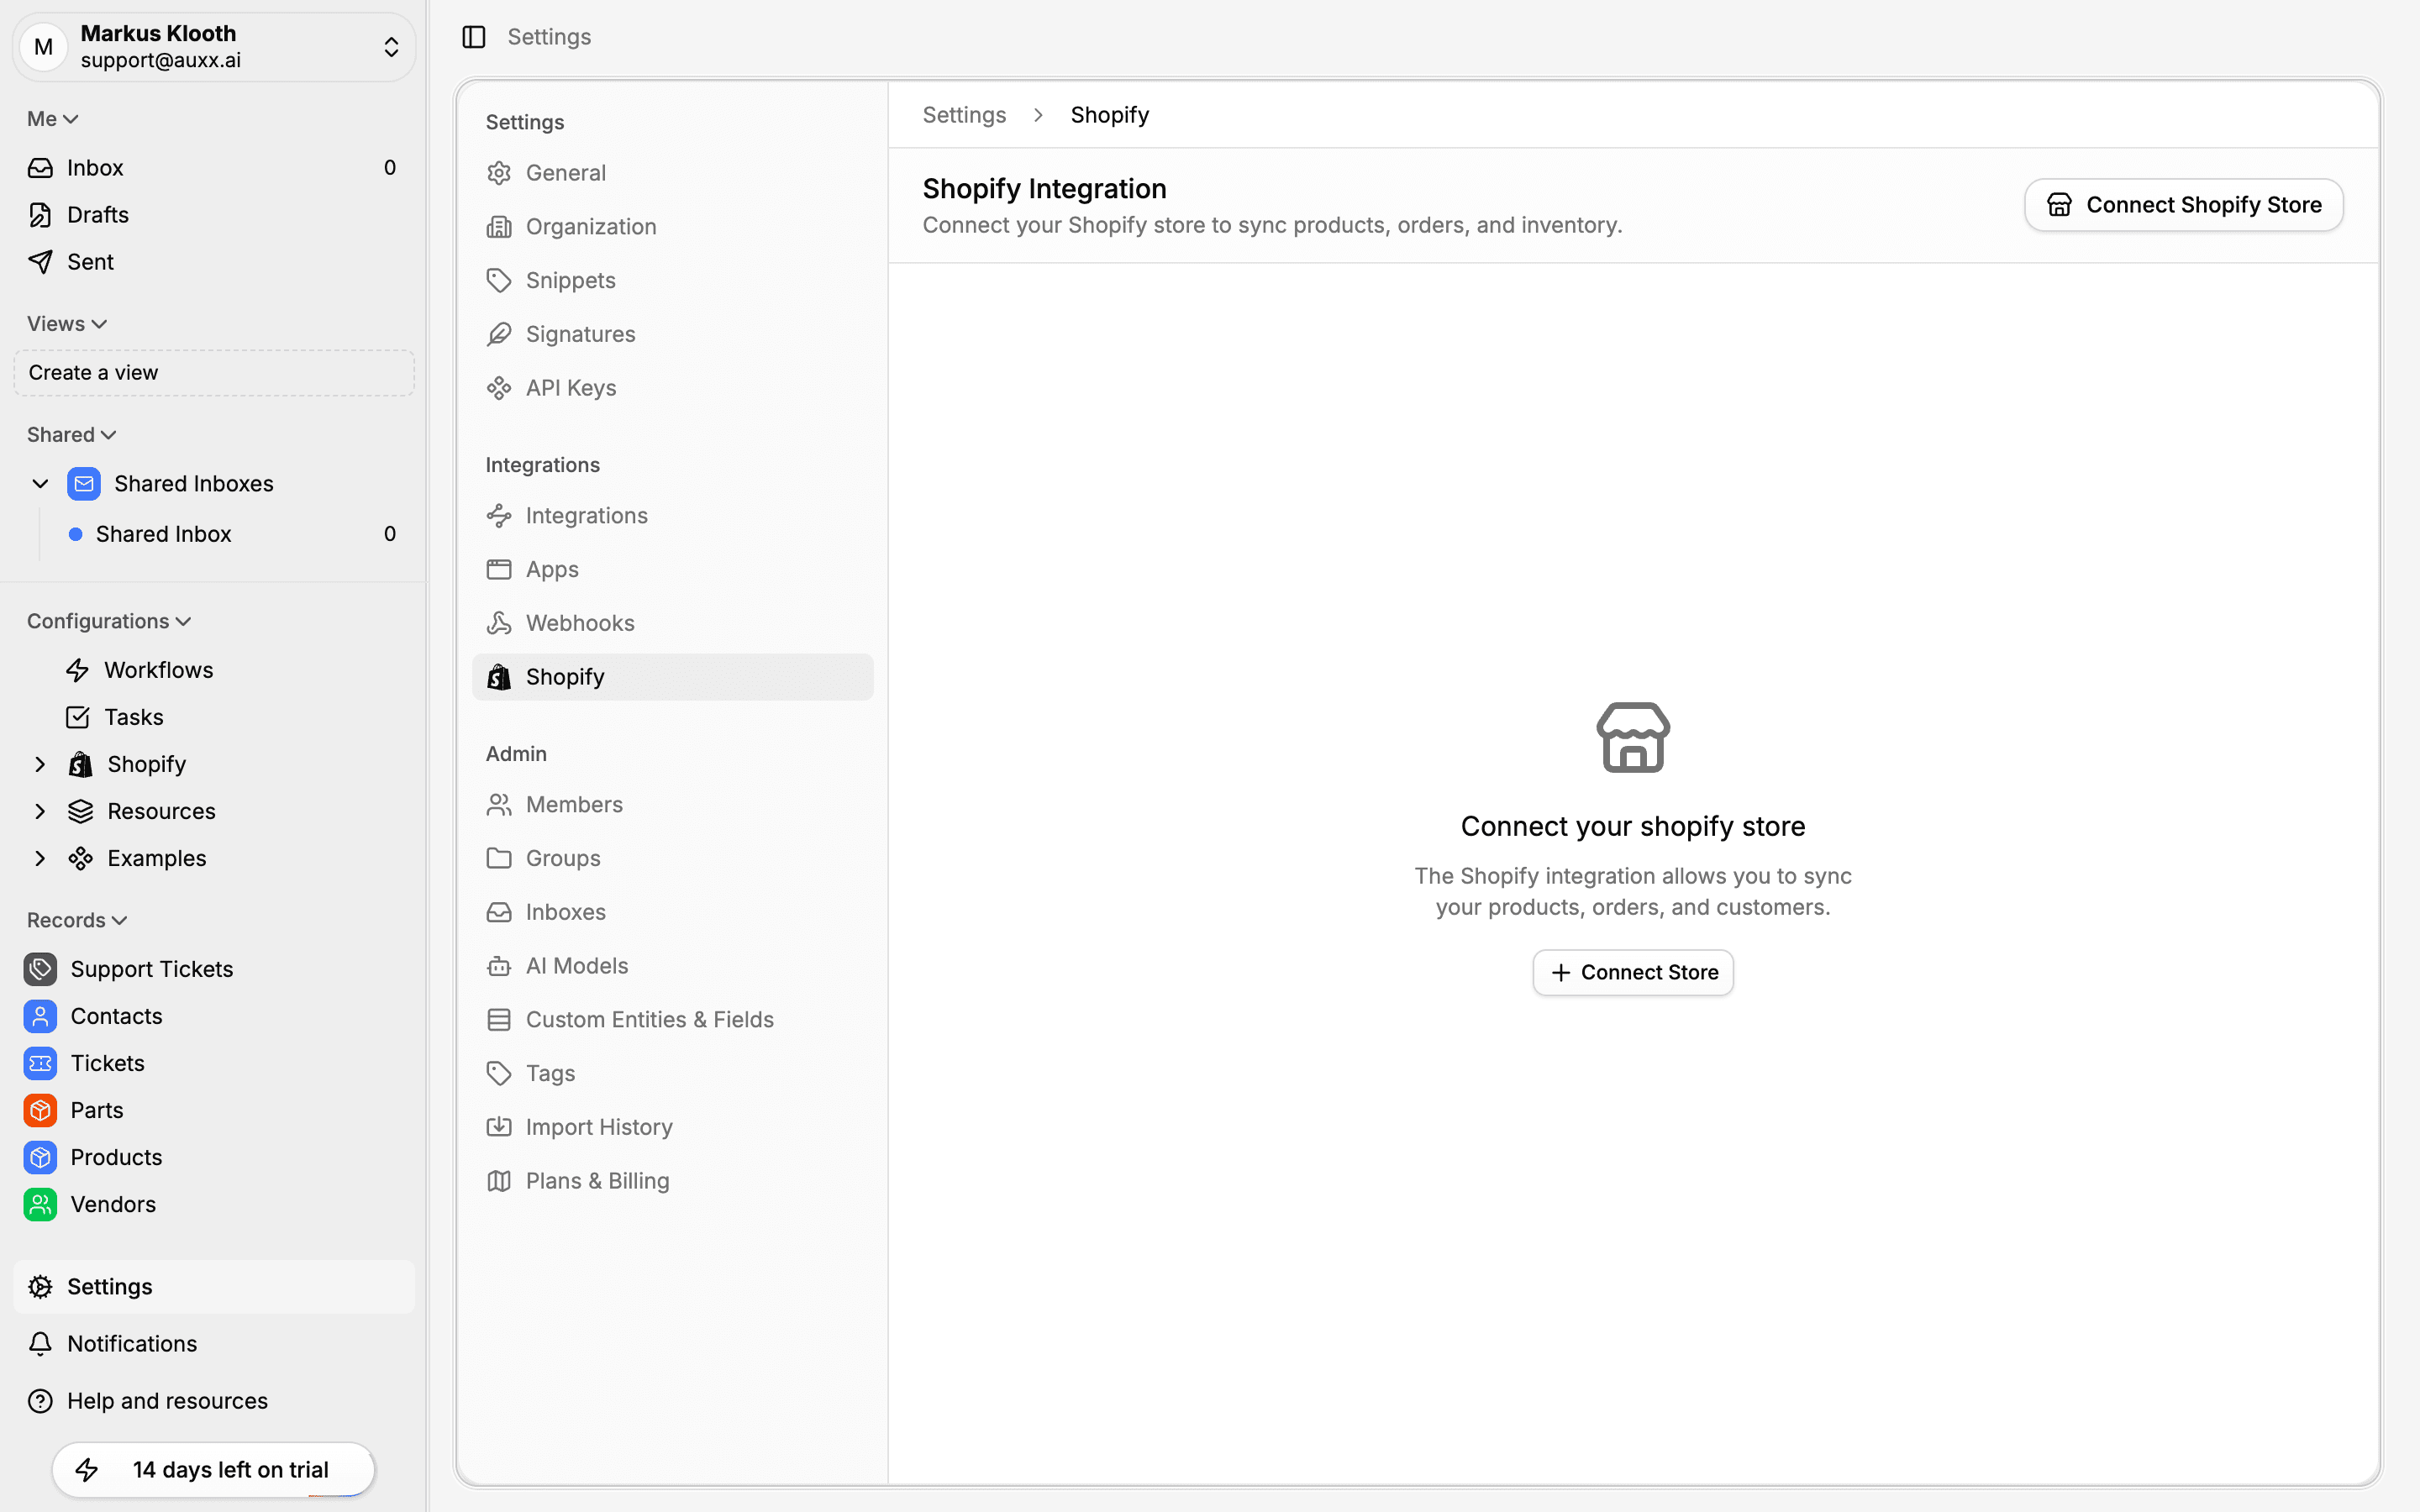Open Plans & Billing page
This screenshot has height=1512, width=2420.
click(672, 1181)
